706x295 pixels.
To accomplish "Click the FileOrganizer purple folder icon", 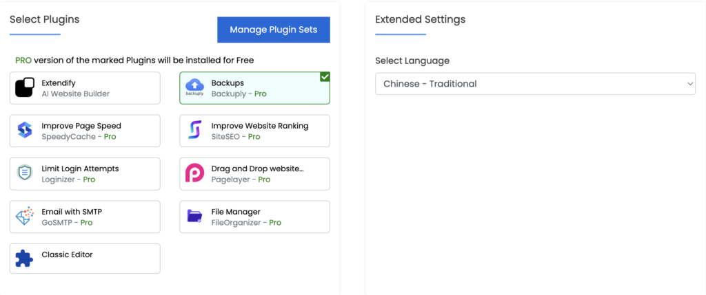I will [195, 216].
